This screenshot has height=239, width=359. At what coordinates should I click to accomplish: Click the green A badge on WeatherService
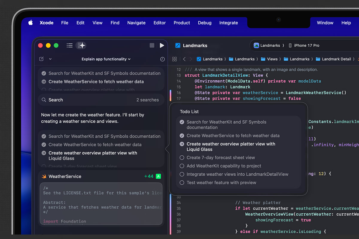(x=158, y=176)
